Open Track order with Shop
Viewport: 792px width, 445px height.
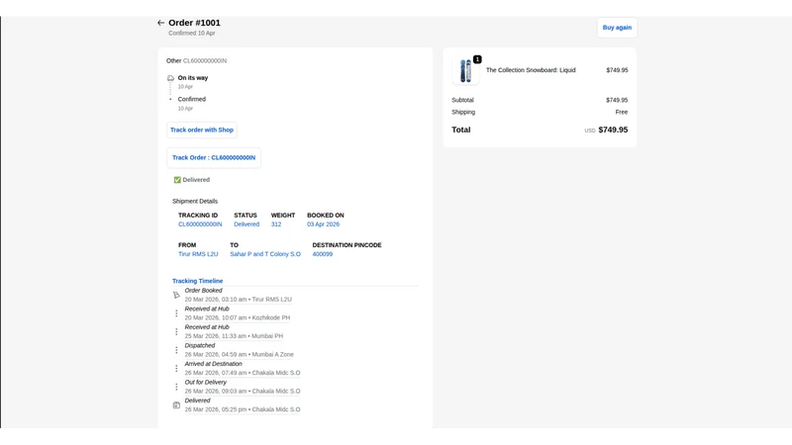(202, 130)
